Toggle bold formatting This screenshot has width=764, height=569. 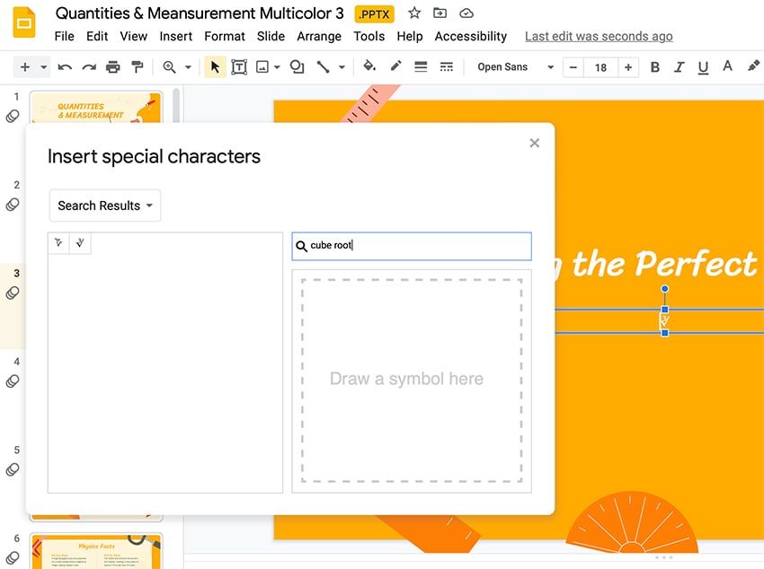(654, 66)
